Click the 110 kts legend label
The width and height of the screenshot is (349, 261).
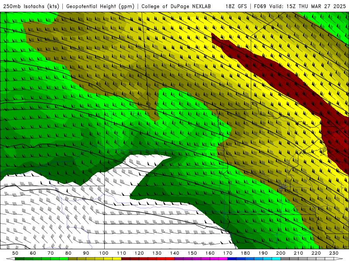coord(122,253)
